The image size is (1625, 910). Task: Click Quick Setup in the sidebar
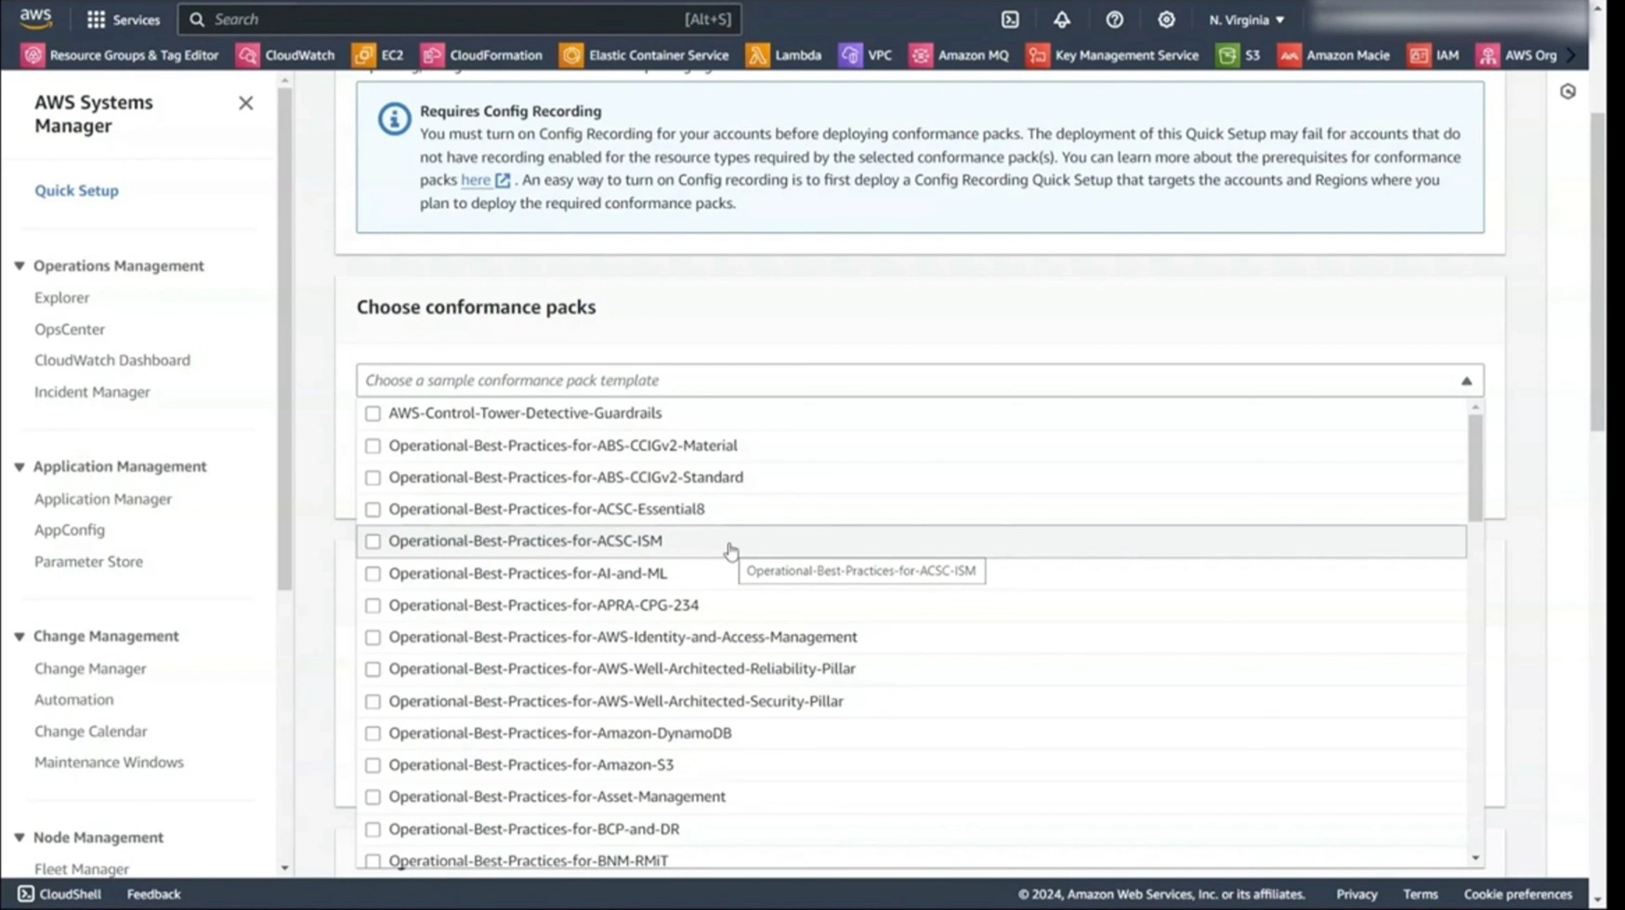[x=76, y=190]
